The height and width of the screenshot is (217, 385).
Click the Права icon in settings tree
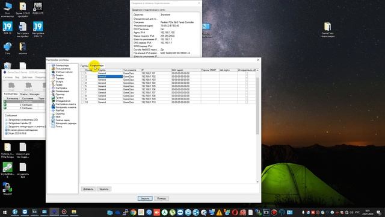point(53,85)
